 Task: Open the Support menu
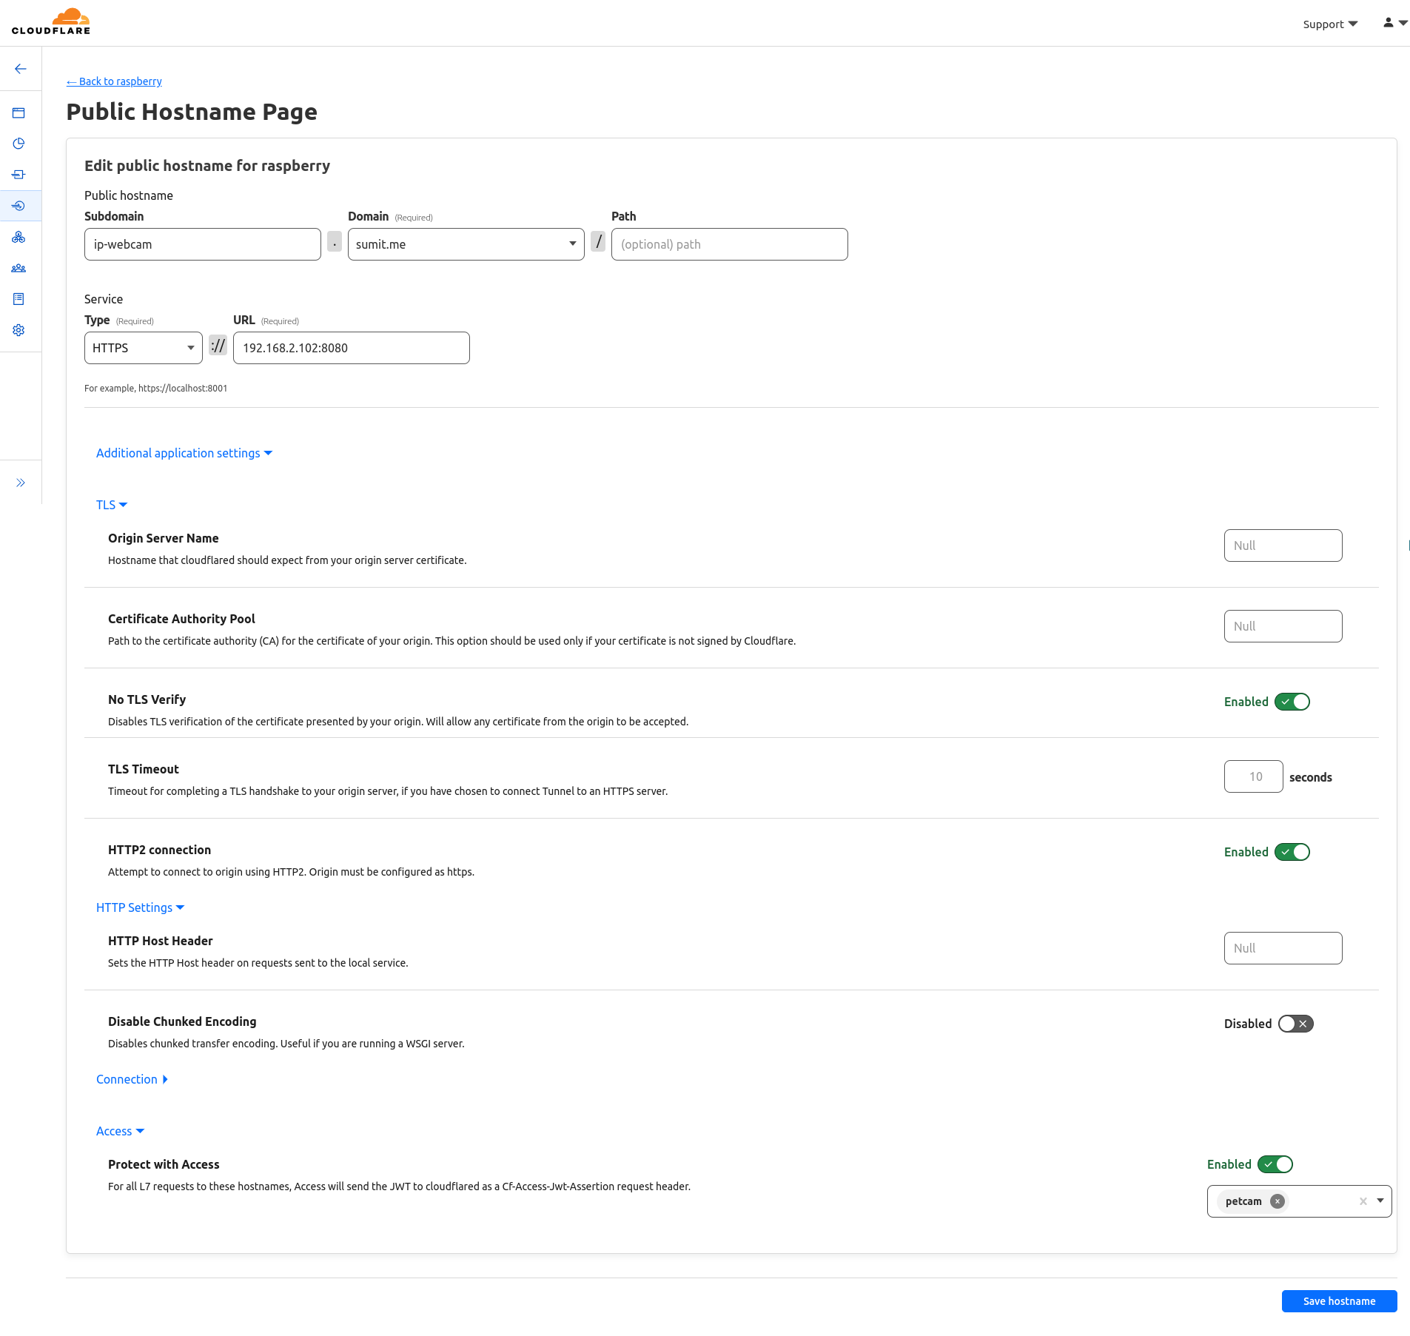[1330, 24]
